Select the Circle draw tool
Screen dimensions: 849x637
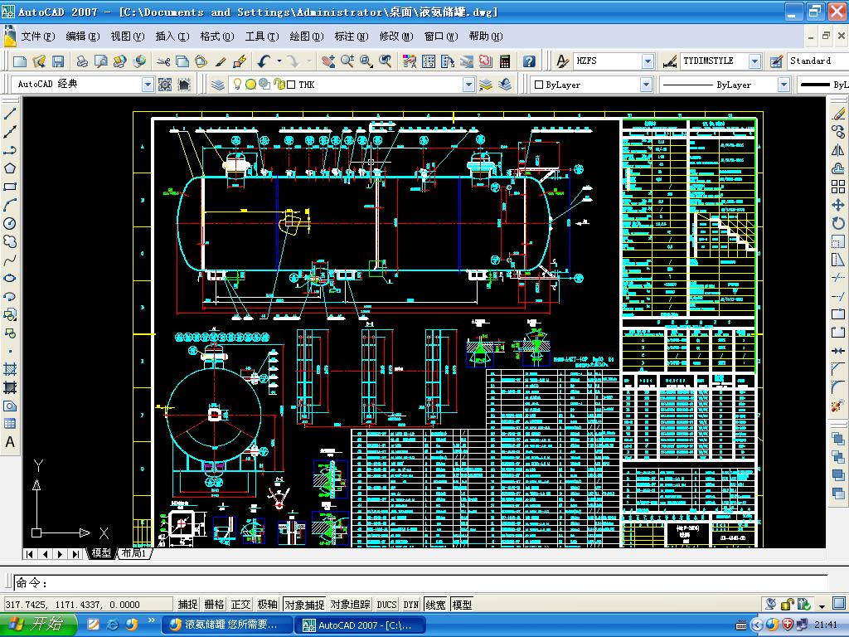click(10, 223)
